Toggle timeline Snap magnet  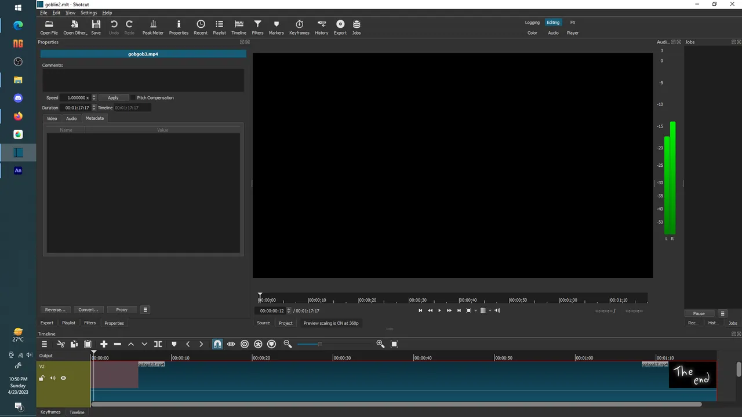point(217,344)
